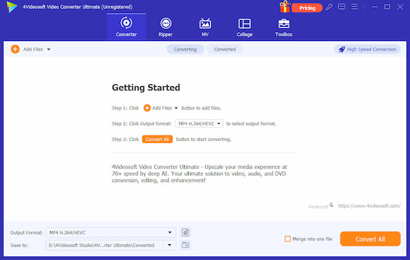The image size is (410, 260).
Task: Click the large Convert All button
Action: tap(370, 239)
